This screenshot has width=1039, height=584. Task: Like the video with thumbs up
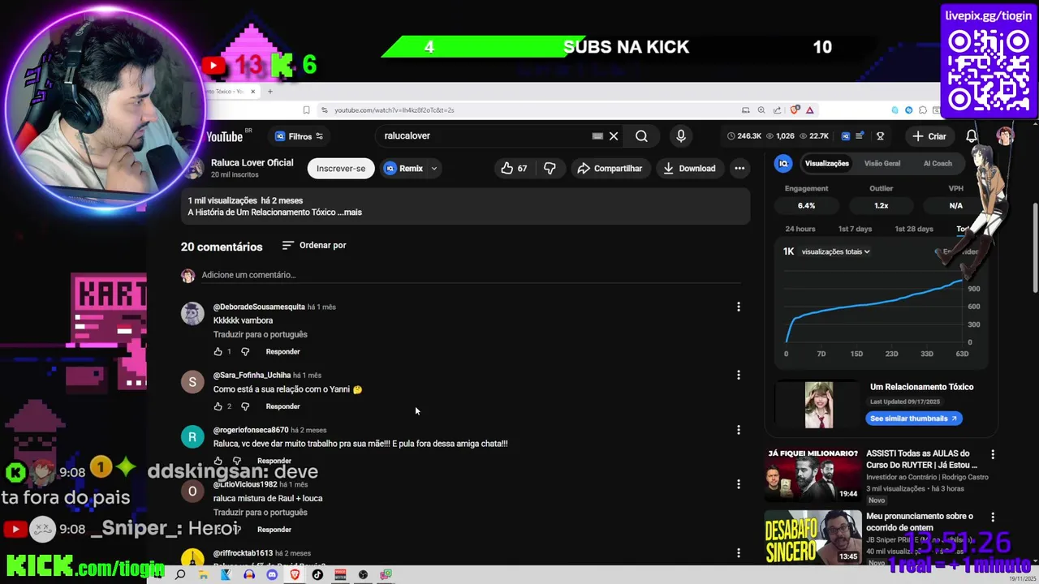click(x=514, y=169)
